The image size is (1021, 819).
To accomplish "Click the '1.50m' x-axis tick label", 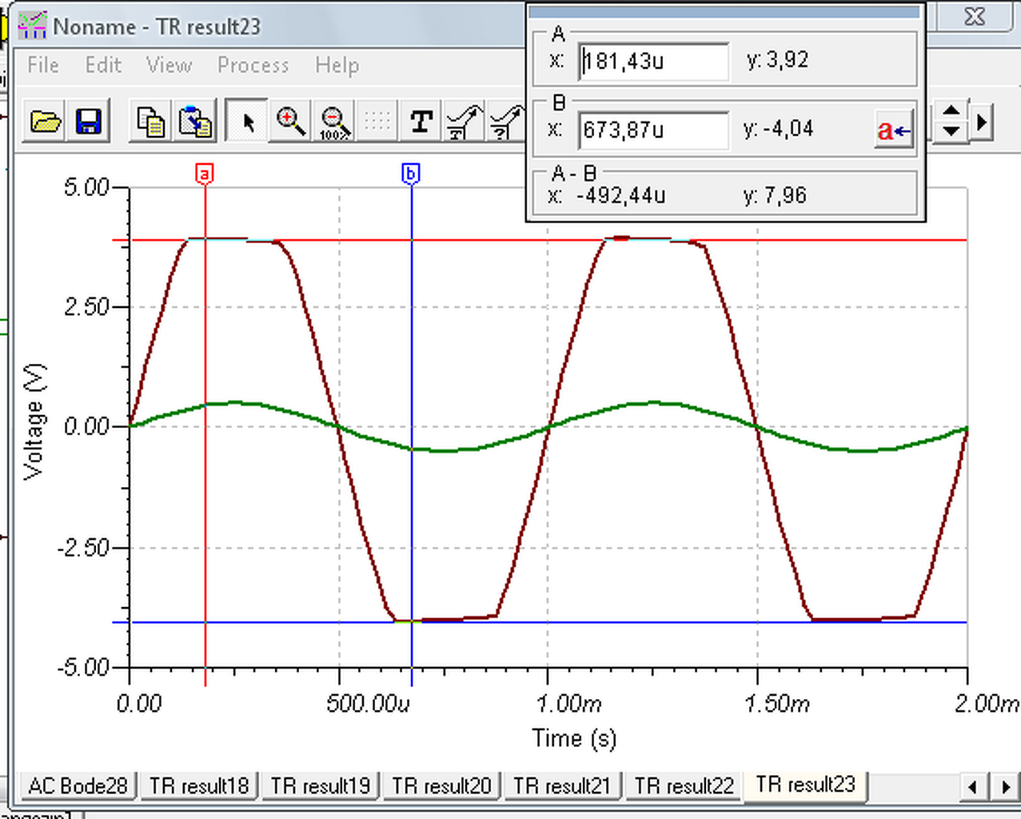I will tap(777, 704).
